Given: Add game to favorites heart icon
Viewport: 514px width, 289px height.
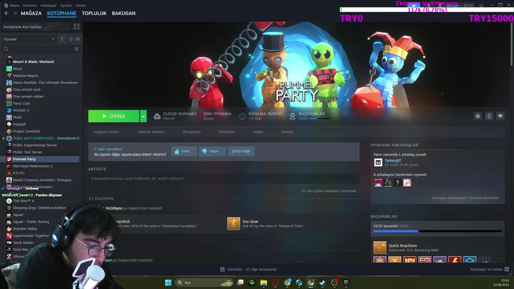Looking at the screenshot, I should (500, 116).
